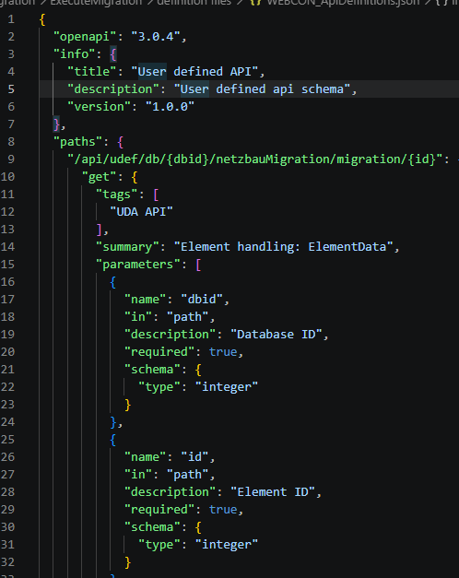This screenshot has width=459, height=578.
Task: Click the "Element ID" description value
Action: [x=273, y=491]
